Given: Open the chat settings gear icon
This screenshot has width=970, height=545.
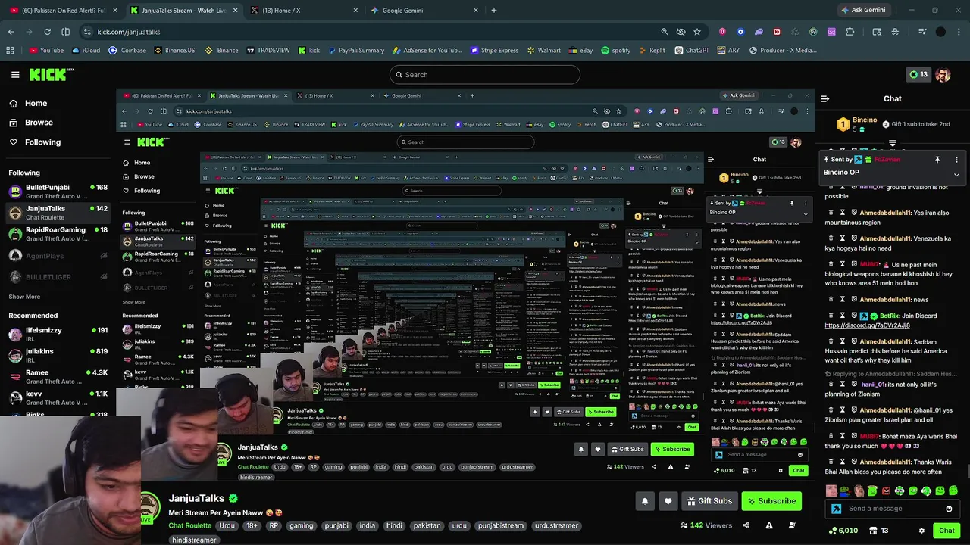Looking at the screenshot, I should tap(921, 531).
